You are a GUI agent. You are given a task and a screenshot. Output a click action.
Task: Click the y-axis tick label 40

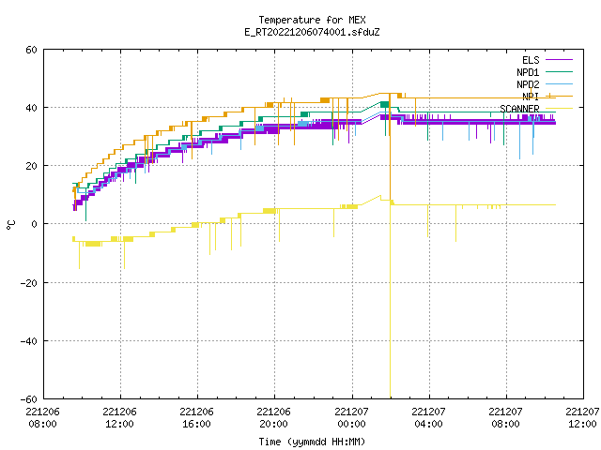(31, 108)
